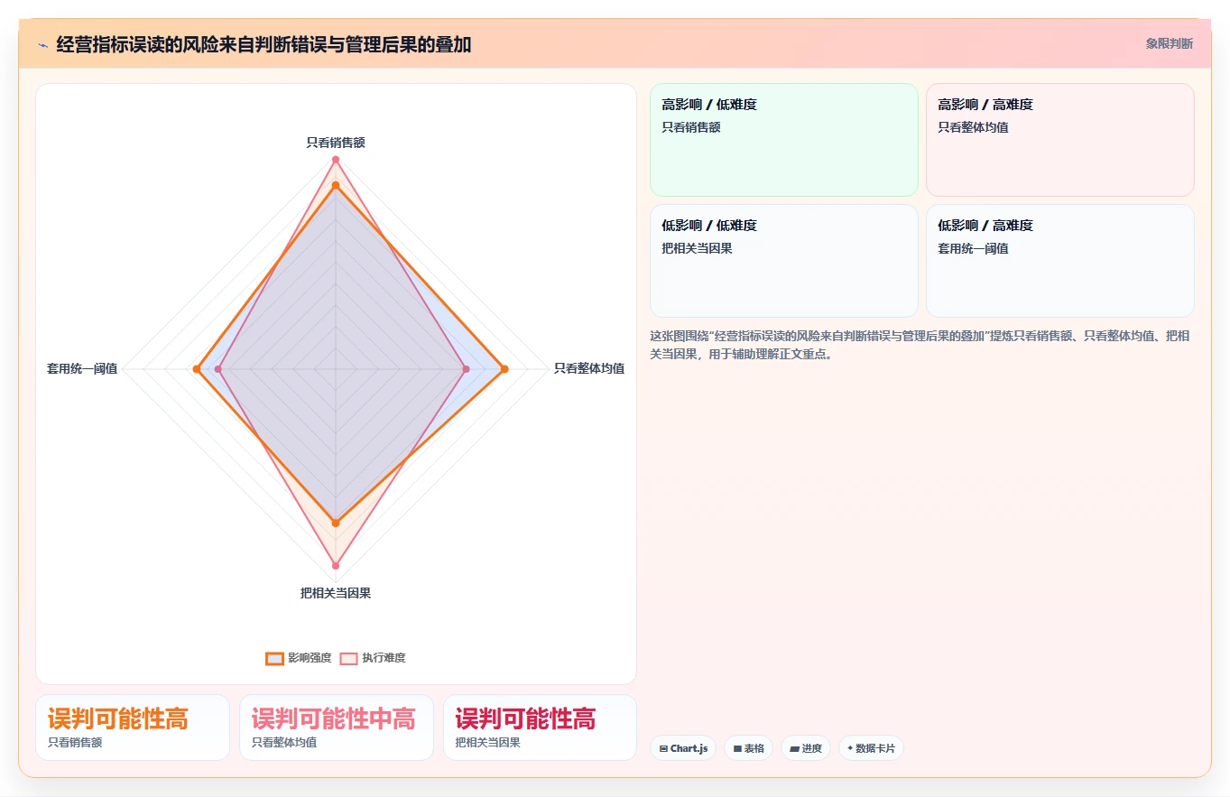Click the pink data point on the 只看整体均值 axis

click(x=466, y=368)
